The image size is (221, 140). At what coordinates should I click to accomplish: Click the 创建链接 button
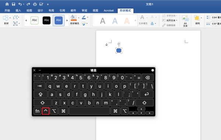[x=169, y=25]
